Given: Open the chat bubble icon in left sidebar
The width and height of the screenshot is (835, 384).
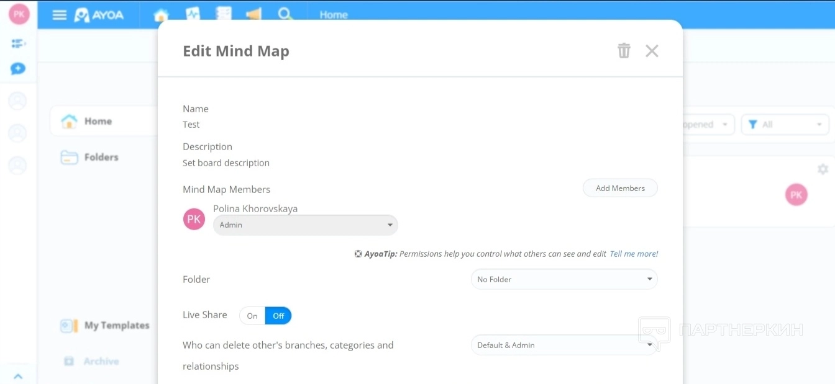Looking at the screenshot, I should 18,69.
